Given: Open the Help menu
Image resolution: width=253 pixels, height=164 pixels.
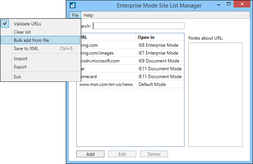Looking at the screenshot, I should [x=88, y=15].
